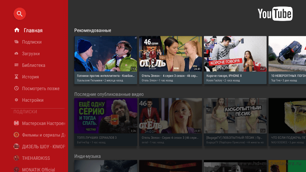Viewport: 306px width, 172px height.
Task: Play Гопники против интеллигента video thumbnail
Action: click(x=106, y=54)
